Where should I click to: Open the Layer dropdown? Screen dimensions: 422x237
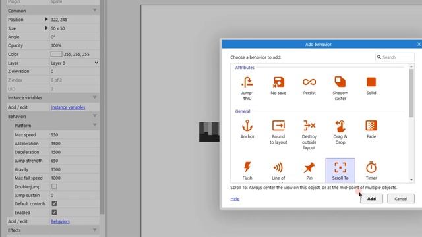pos(75,63)
